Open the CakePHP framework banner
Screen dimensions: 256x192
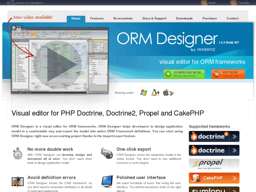(x=214, y=178)
